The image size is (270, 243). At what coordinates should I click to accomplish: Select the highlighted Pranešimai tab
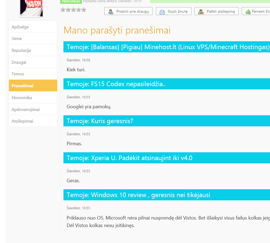point(33,86)
